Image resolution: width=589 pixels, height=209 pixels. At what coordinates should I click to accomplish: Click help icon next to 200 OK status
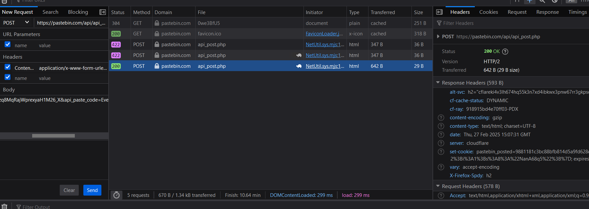[x=505, y=51]
